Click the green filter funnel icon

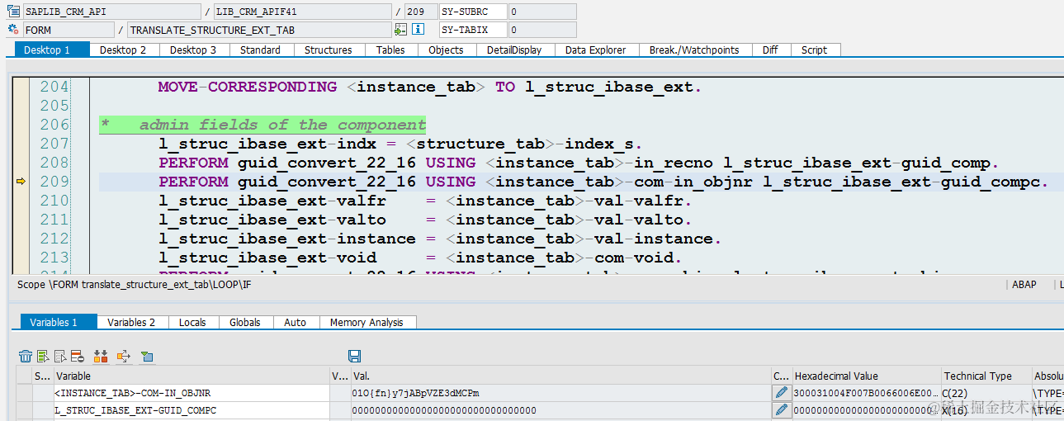(147, 357)
